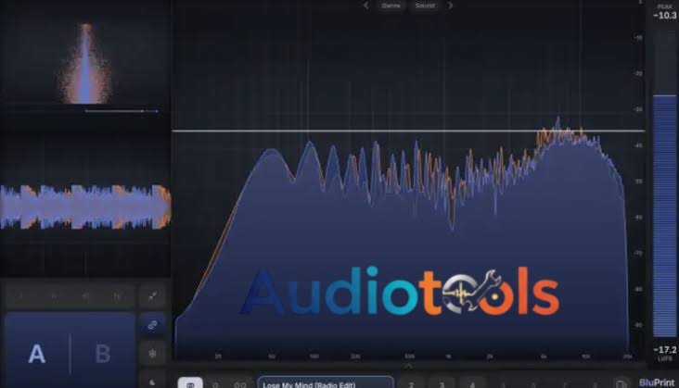Click the -17.2 LUFS readout
Image resolution: width=679 pixels, height=388 pixels.
[x=665, y=353]
